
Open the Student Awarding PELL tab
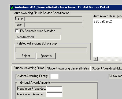click(x=107, y=68)
